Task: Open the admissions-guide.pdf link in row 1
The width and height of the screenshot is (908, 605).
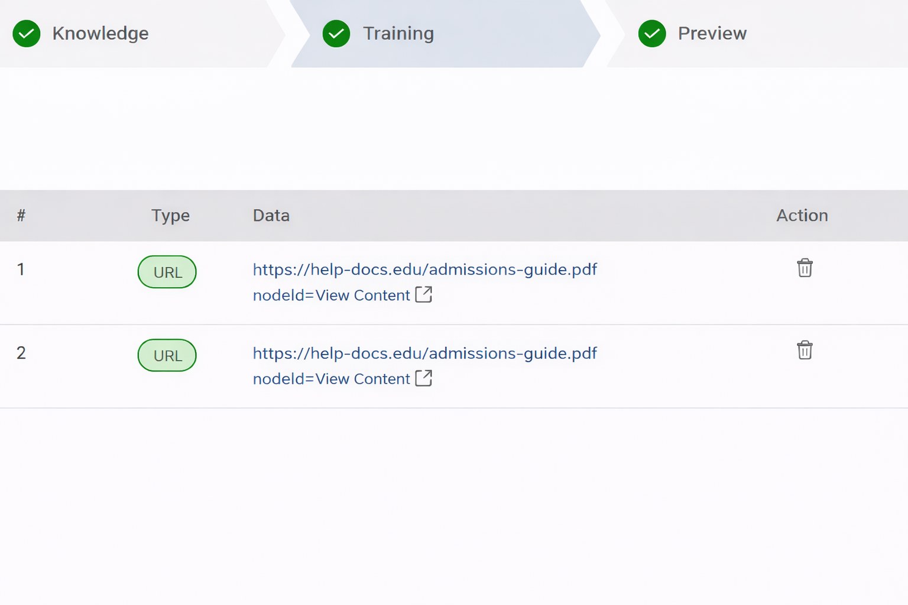Action: (424, 269)
